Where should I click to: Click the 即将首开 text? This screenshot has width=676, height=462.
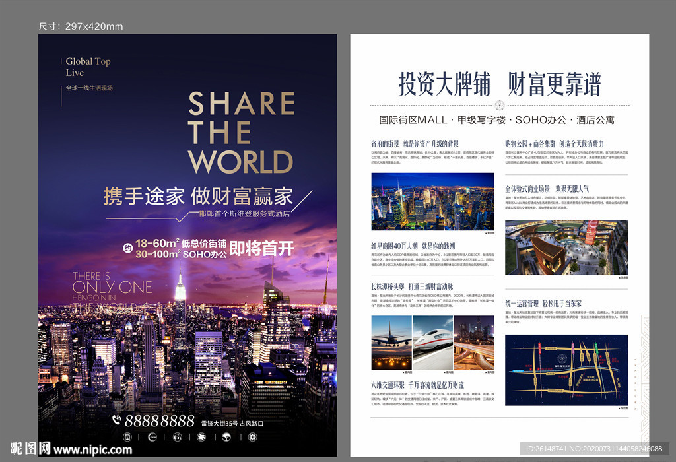click(x=261, y=248)
